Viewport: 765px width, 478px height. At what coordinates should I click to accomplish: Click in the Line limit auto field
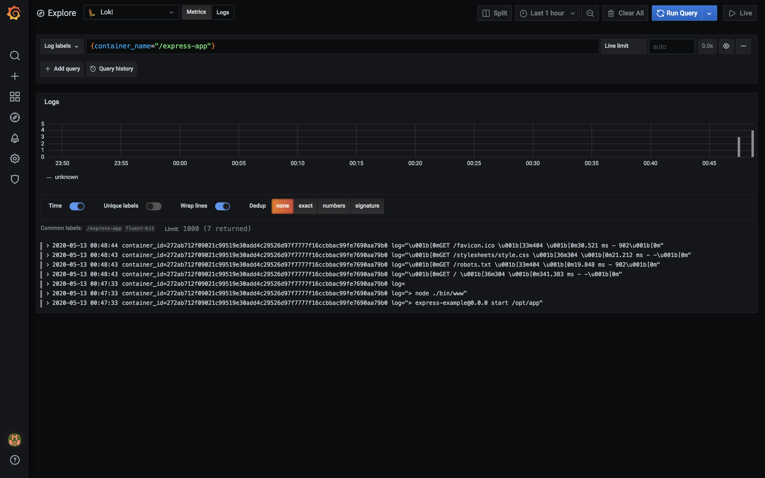tap(671, 46)
